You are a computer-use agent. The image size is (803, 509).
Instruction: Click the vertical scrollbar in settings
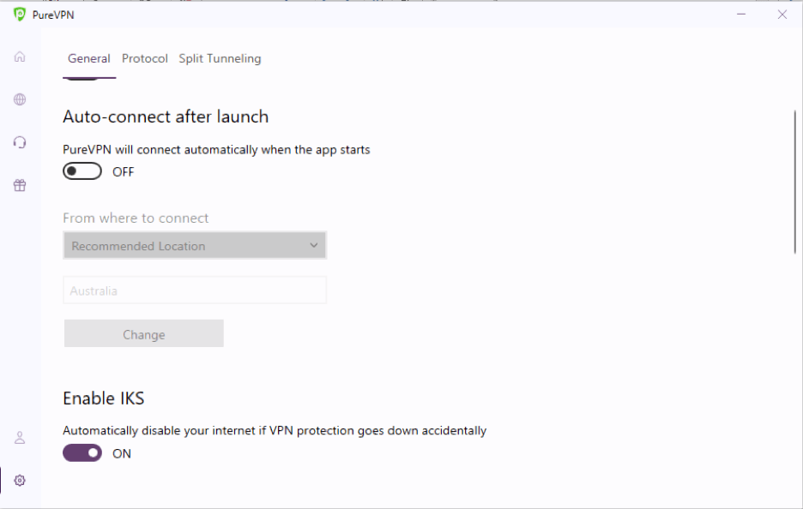[x=795, y=182]
